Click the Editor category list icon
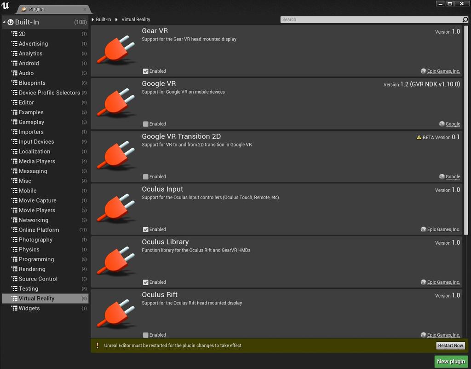Image resolution: width=471 pixels, height=369 pixels. (x=14, y=103)
